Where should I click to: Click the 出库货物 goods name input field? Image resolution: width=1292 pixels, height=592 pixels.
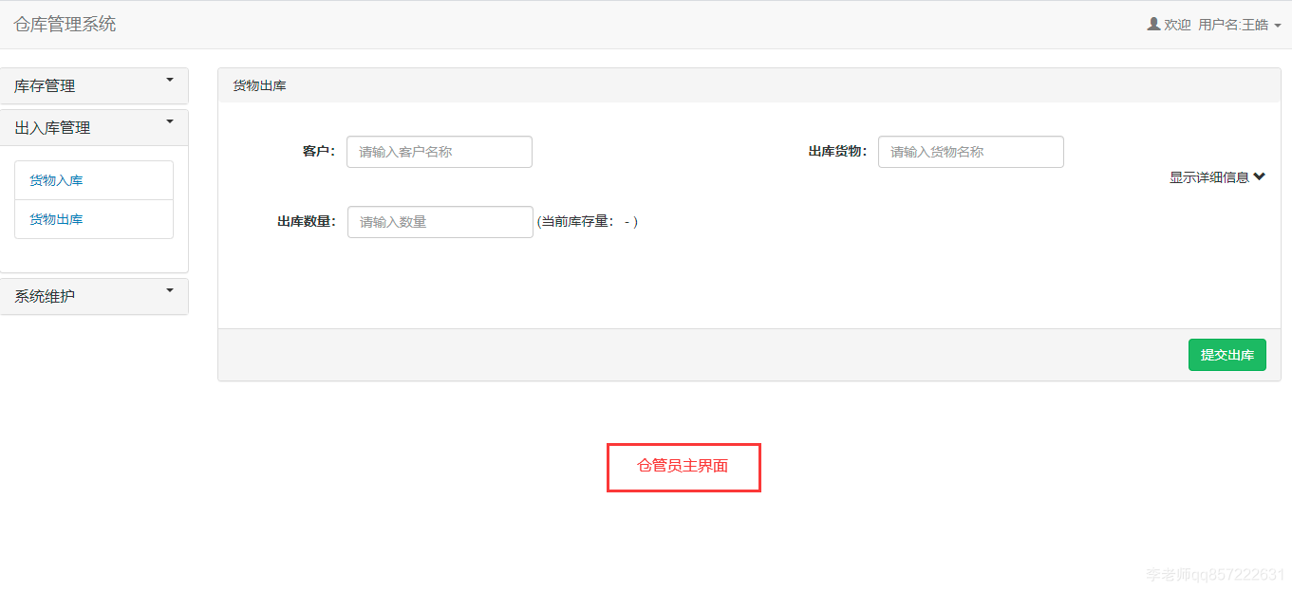[x=970, y=152]
